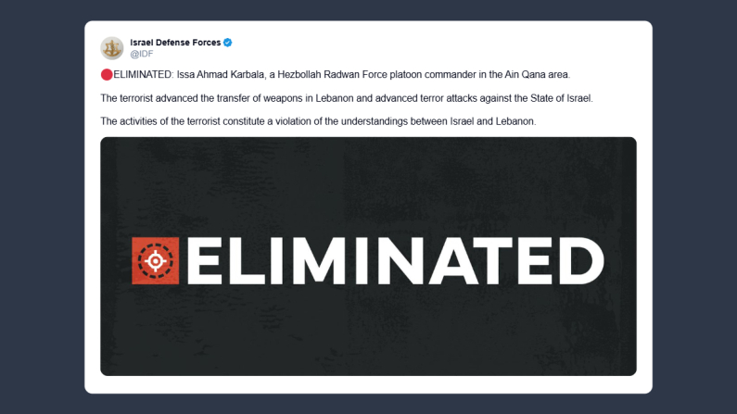Click the red crosshair target icon
Screen dimensions: 737x414
click(155, 261)
